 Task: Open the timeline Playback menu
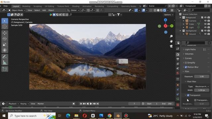(x=13, y=104)
